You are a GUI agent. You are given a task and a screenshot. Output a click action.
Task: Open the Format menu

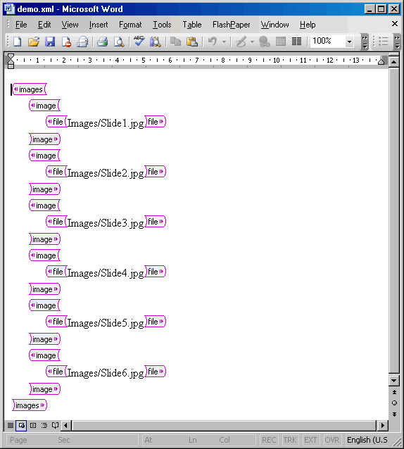130,25
